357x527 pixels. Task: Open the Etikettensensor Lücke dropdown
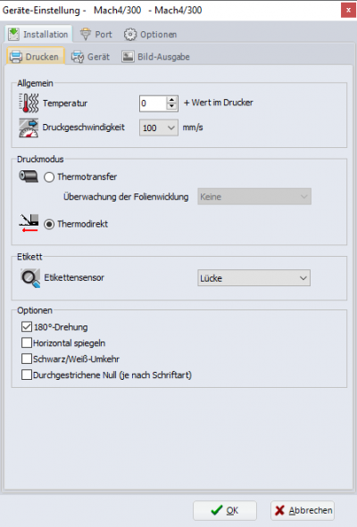click(254, 278)
